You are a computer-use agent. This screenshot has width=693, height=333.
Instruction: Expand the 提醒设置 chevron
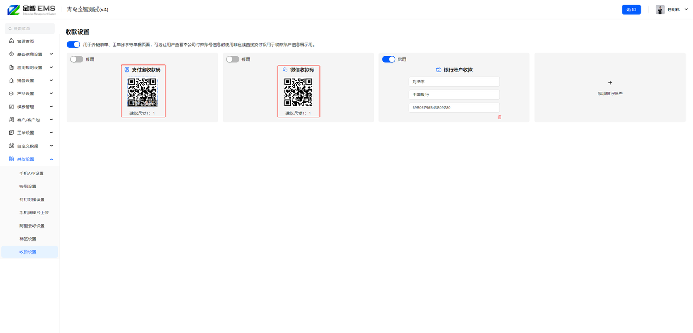pos(51,81)
